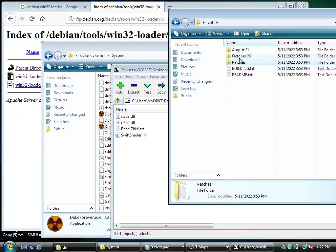Reload the Debian index page

[32, 19]
